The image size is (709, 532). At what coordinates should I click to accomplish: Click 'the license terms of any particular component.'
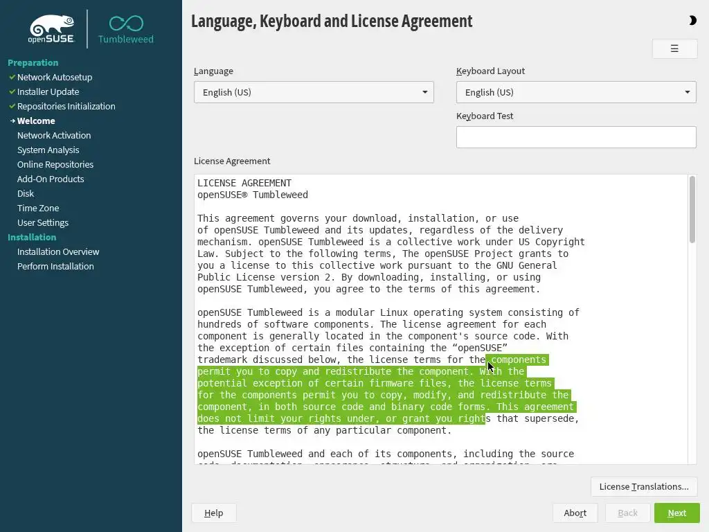[324, 430]
